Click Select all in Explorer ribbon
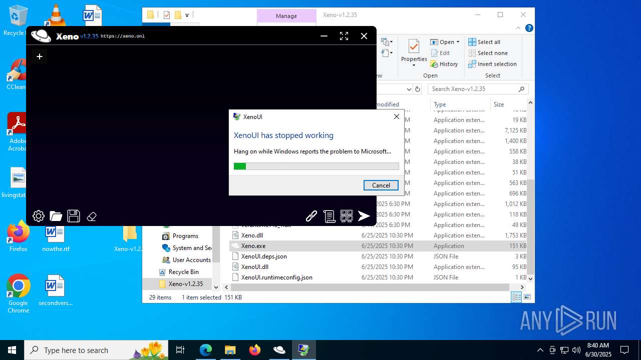This screenshot has height=360, width=641. coord(484,42)
